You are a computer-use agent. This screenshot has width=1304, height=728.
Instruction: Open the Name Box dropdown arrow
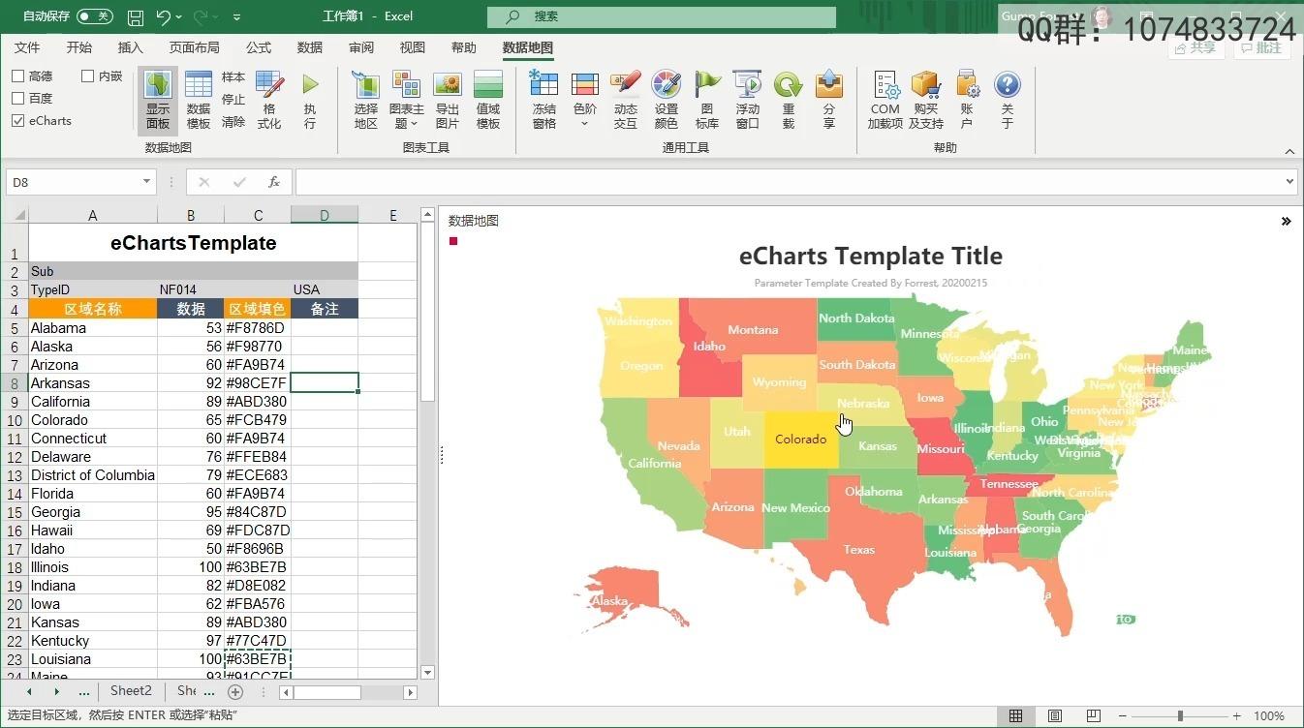pyautogui.click(x=146, y=182)
